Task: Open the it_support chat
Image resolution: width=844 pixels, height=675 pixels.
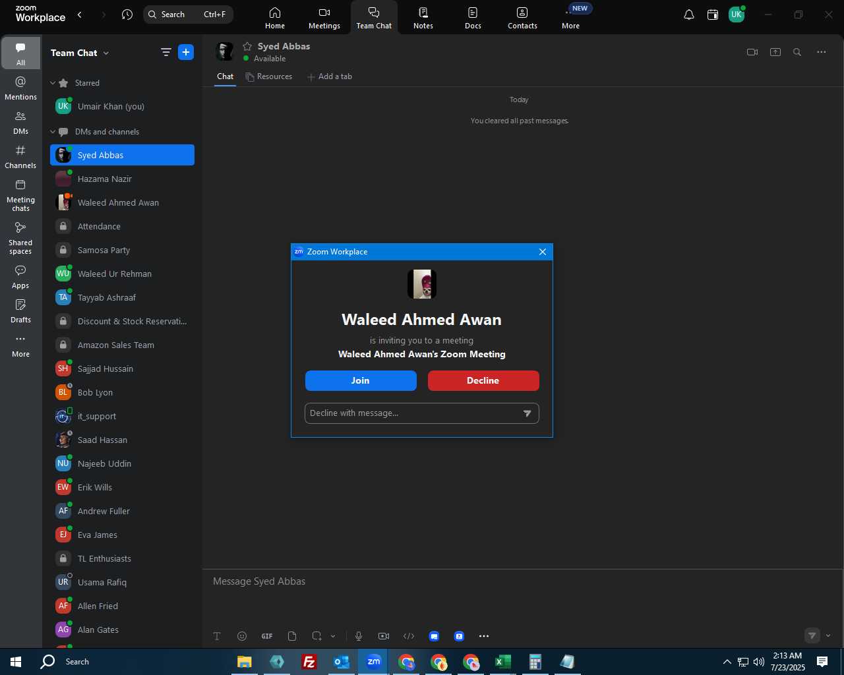Action: (x=123, y=417)
